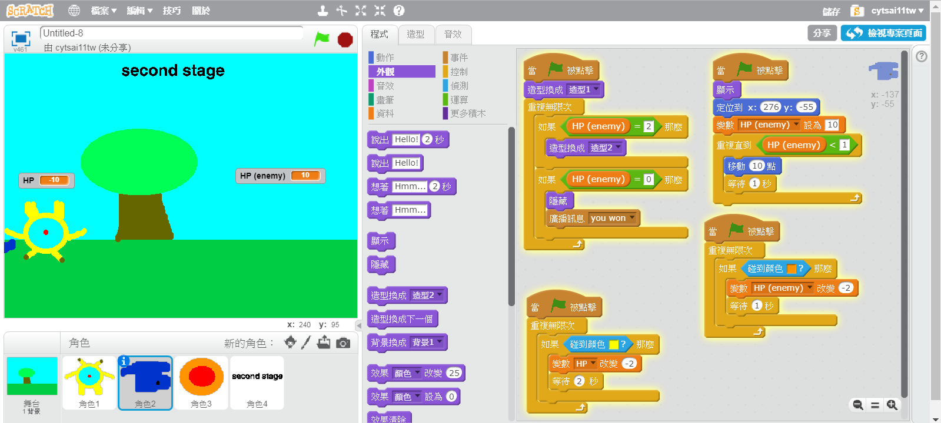The height and width of the screenshot is (423, 941).
Task: Select the 偵測 block category
Action: (476, 85)
